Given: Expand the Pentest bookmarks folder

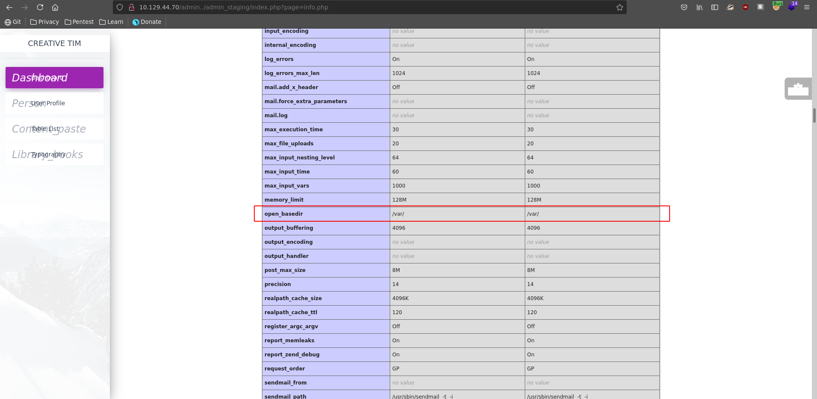Looking at the screenshot, I should coord(79,22).
